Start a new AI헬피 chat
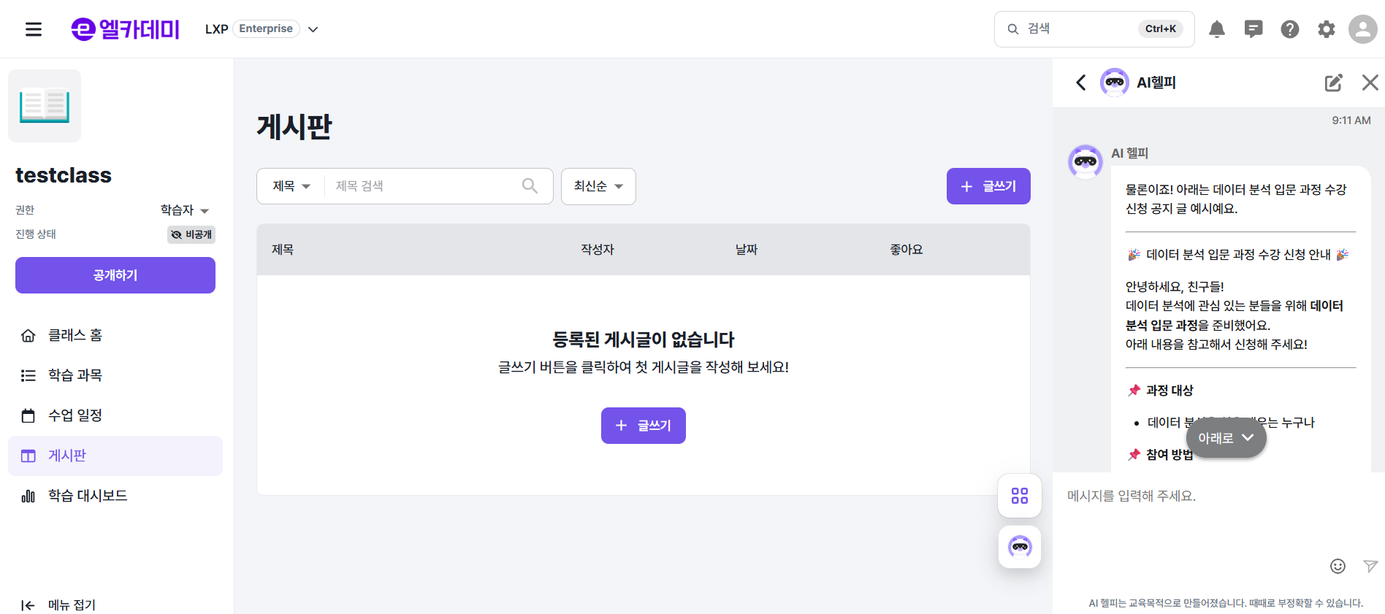 pyautogui.click(x=1333, y=82)
